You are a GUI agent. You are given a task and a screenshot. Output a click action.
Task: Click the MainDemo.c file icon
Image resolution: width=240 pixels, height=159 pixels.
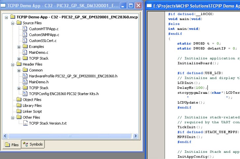click(x=25, y=52)
